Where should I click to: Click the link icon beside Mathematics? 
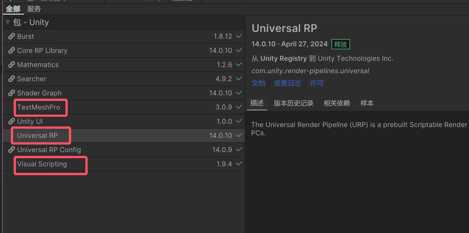tap(12, 65)
